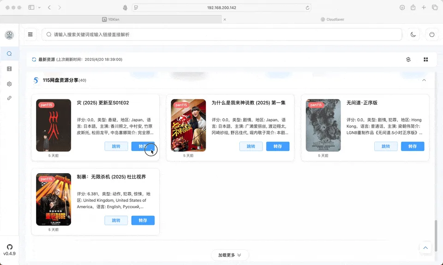This screenshot has width=443, height=265.
Task: Switch to the CloudSaver browser tab
Action: pyautogui.click(x=332, y=19)
